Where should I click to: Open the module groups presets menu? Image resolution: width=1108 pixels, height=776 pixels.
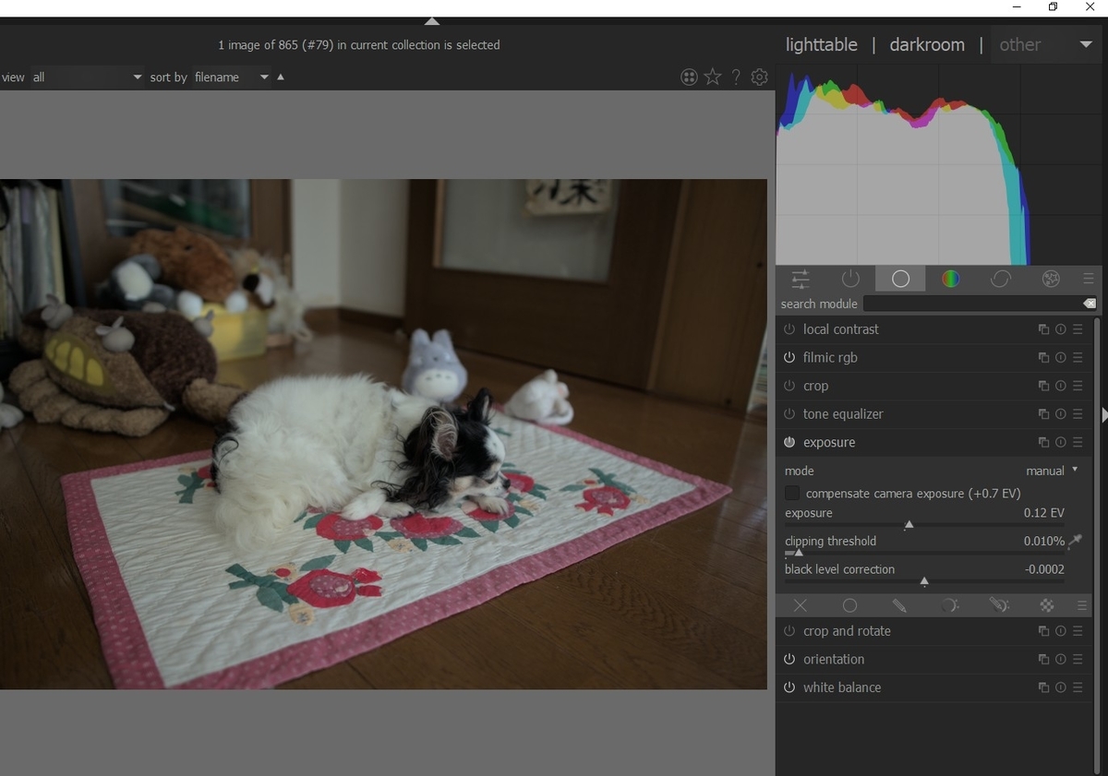pyautogui.click(x=1088, y=279)
